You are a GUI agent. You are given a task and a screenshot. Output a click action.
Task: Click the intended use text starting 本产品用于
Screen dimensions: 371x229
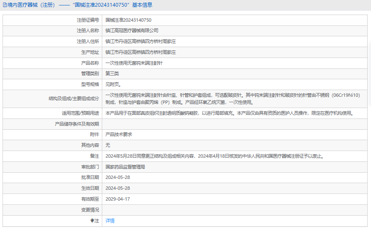(230, 113)
